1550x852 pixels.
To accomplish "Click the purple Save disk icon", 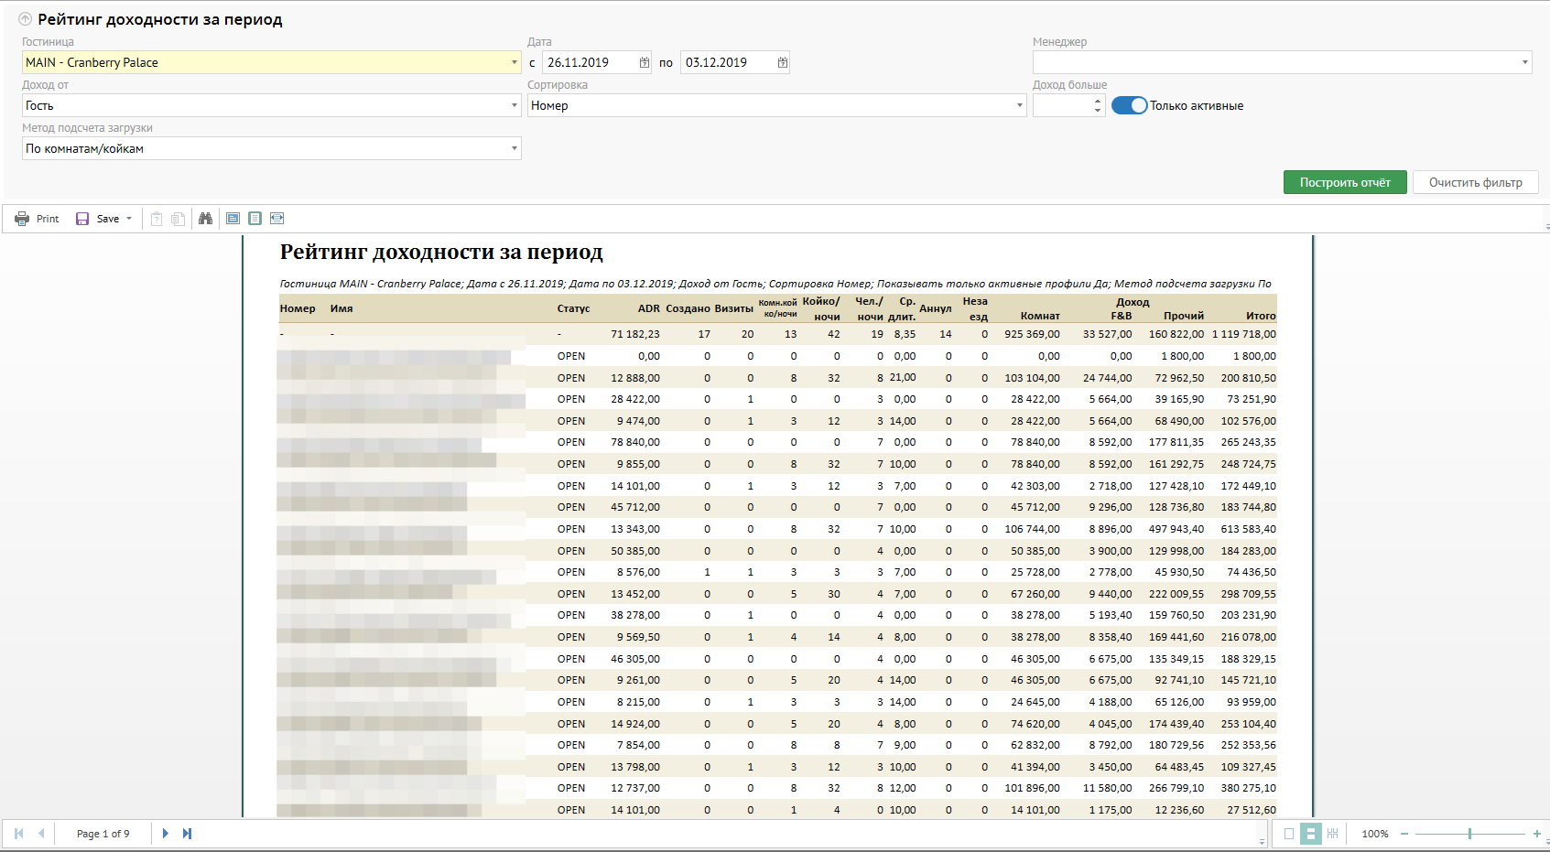I will pyautogui.click(x=82, y=219).
